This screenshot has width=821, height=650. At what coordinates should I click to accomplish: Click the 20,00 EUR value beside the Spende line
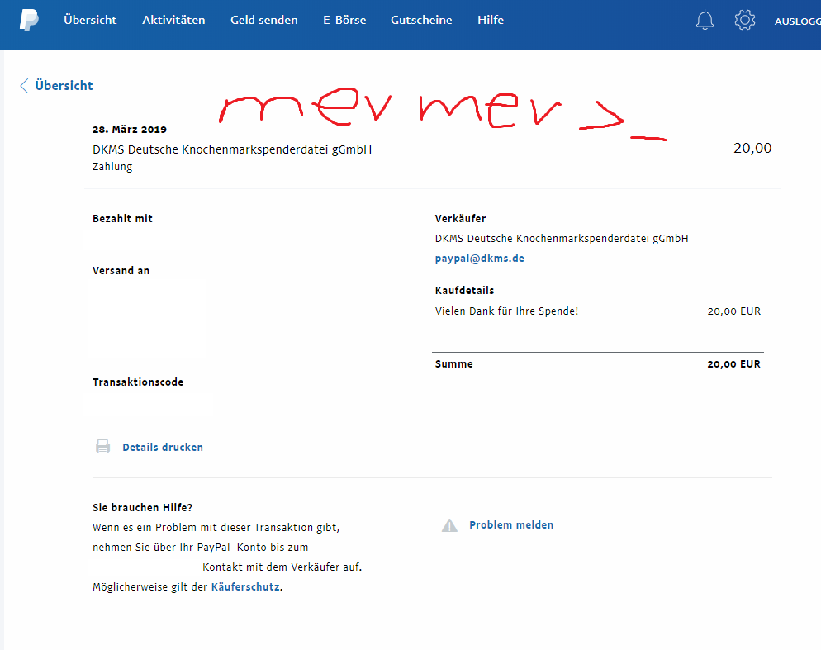(734, 311)
